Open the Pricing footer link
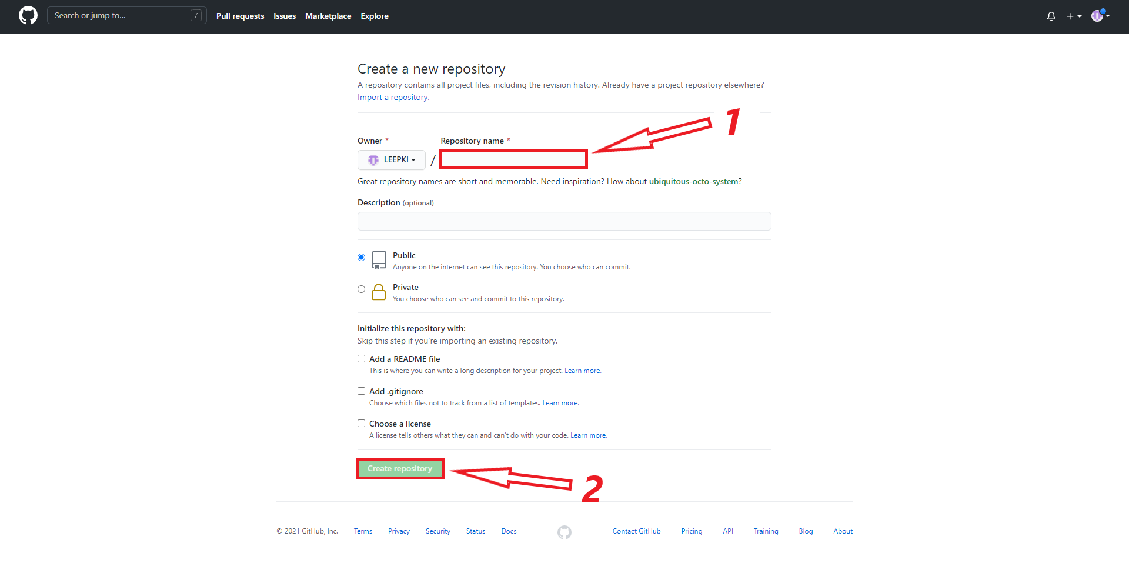This screenshot has height=573, width=1129. click(x=692, y=532)
